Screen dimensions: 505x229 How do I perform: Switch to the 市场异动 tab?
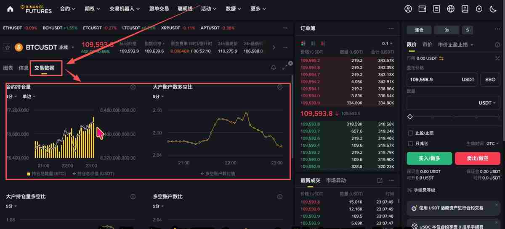pos(336,181)
